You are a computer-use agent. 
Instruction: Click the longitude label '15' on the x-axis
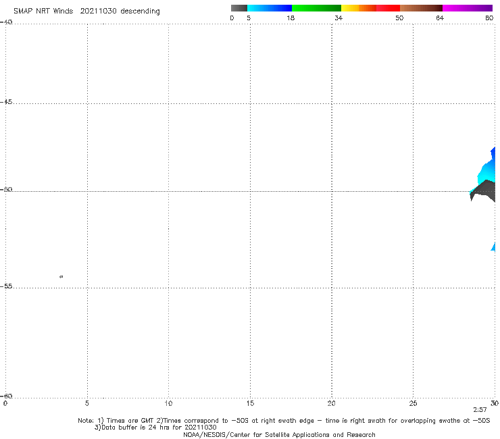coord(250,403)
